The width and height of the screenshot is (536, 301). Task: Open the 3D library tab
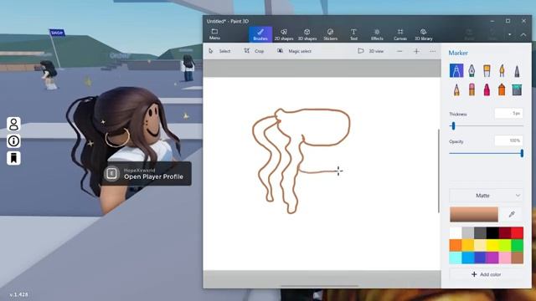424,34
